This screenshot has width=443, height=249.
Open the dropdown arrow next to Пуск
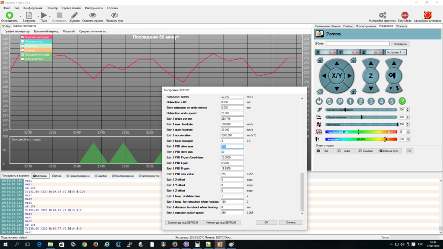[x=50, y=17]
